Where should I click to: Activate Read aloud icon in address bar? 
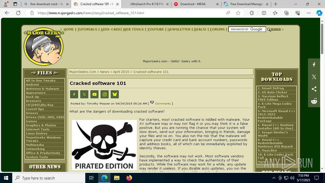(x=228, y=13)
